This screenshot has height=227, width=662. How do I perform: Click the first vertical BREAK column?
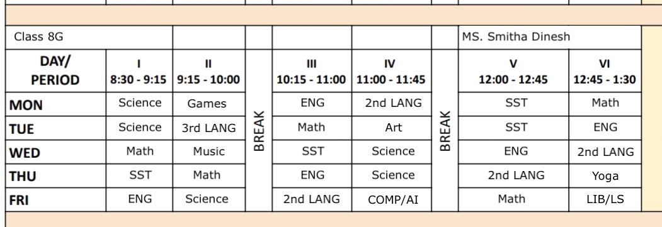pos(259,131)
